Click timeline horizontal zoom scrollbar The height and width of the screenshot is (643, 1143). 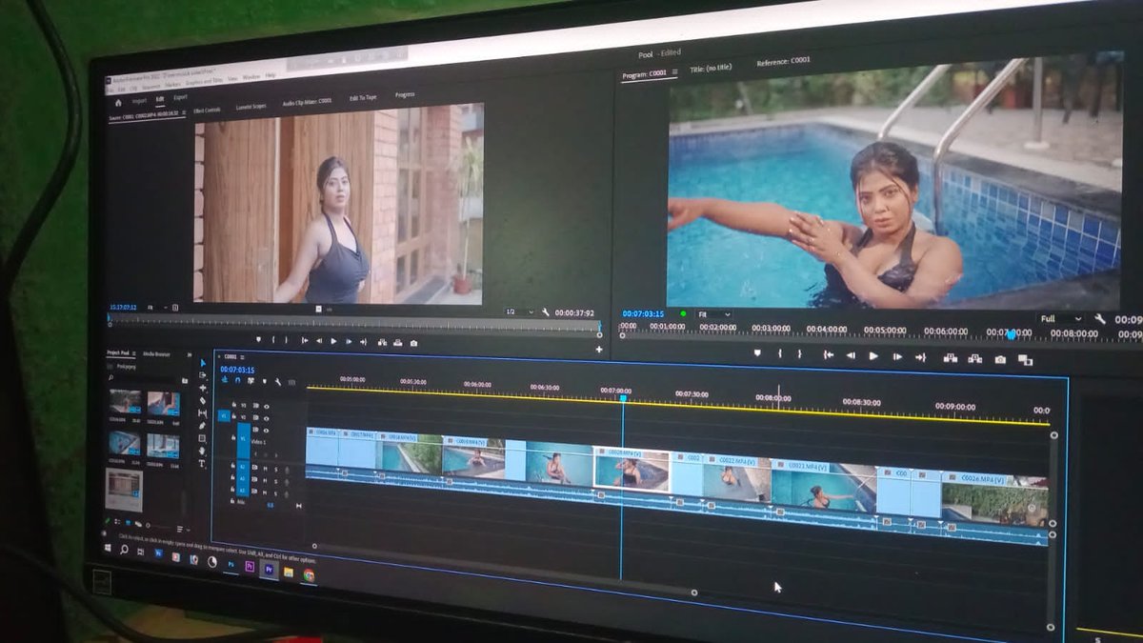pyautogui.click(x=505, y=570)
